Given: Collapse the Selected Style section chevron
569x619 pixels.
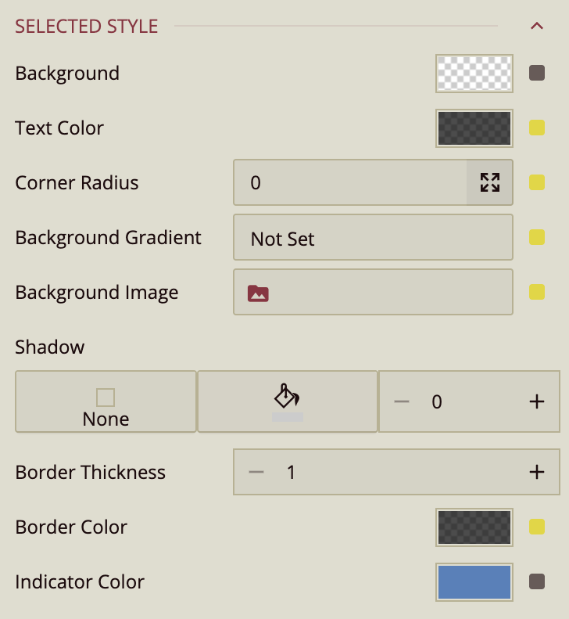Looking at the screenshot, I should click(537, 26).
